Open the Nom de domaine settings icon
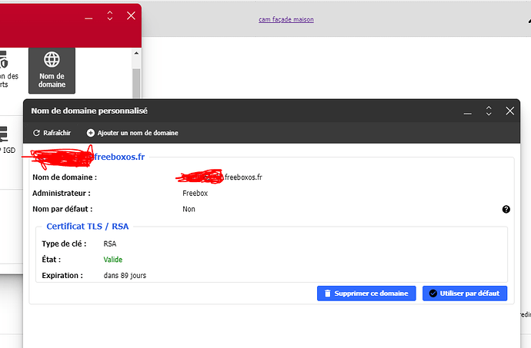The image size is (531, 348). [52, 71]
